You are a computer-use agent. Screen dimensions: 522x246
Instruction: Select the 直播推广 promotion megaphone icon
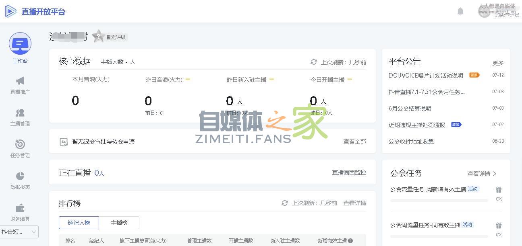pos(20,80)
